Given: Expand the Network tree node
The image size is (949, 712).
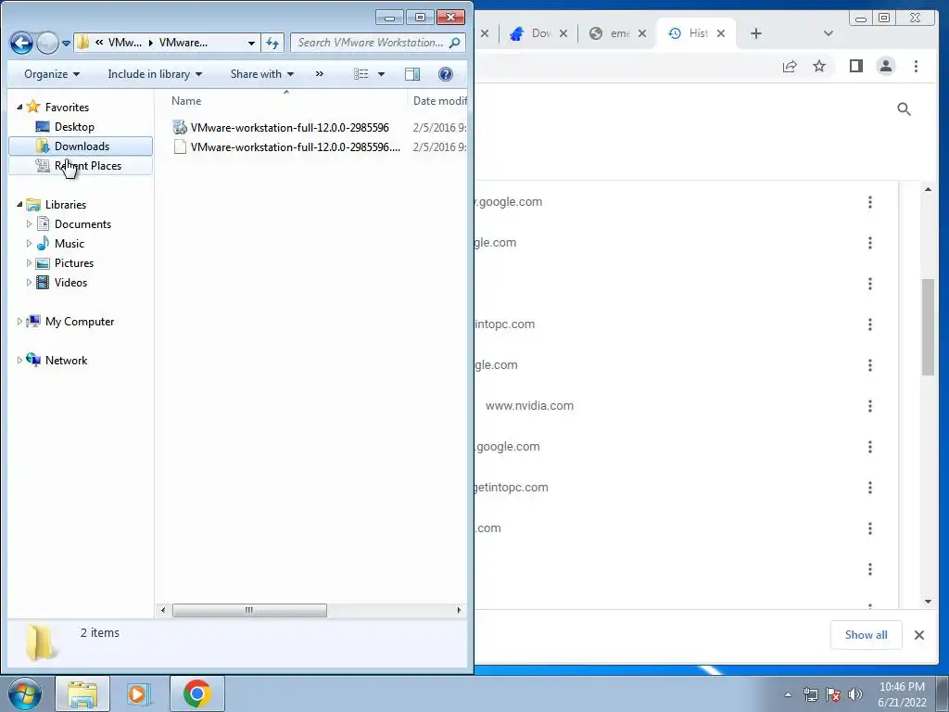Looking at the screenshot, I should click(19, 361).
